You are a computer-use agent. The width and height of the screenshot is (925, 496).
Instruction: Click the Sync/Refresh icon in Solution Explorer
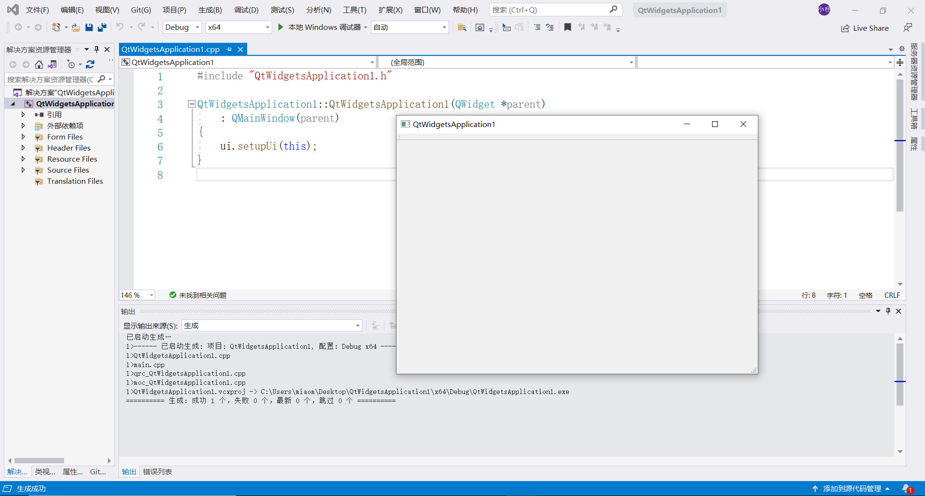click(x=90, y=64)
